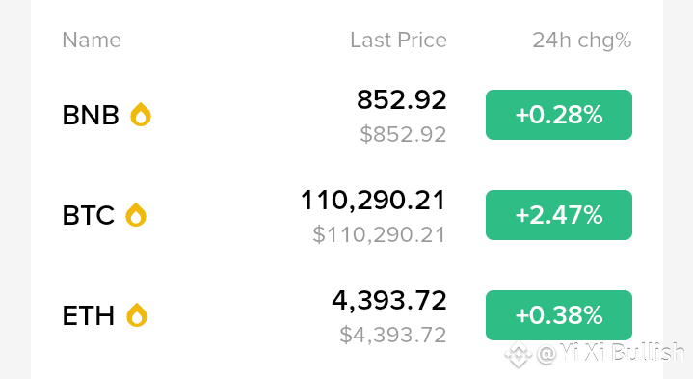
Task: Sort by the Name column header
Action: tap(92, 41)
